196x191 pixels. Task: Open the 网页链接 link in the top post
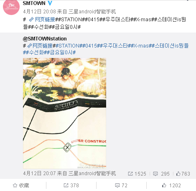click(x=45, y=20)
